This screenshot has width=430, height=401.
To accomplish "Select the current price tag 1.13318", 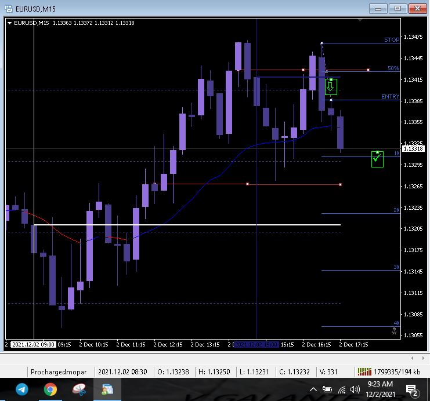I will click(413, 149).
